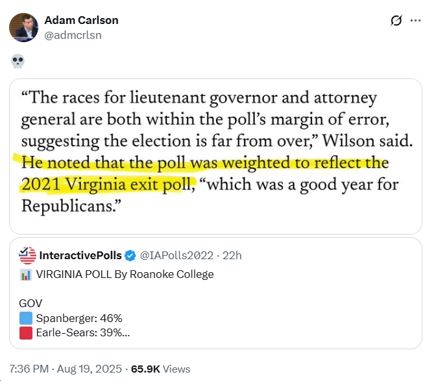This screenshot has height=381, width=423.
Task: Click the Grok slashed-circle icon
Action: coord(396,21)
